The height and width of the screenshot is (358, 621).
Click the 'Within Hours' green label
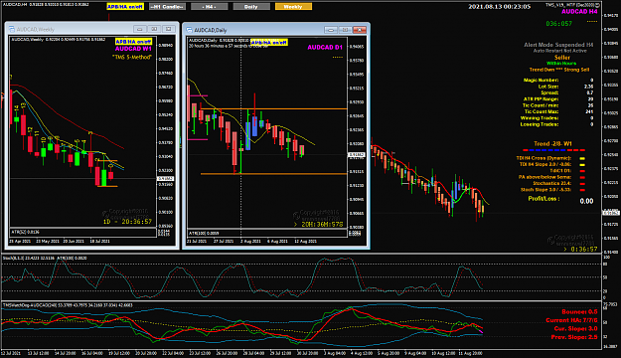point(561,64)
